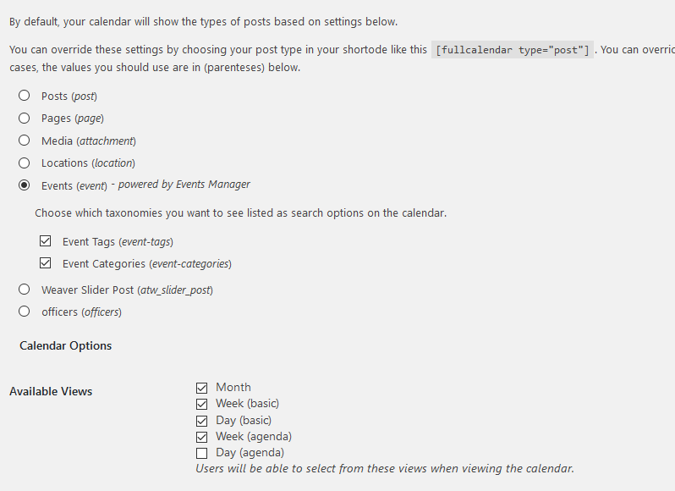The image size is (675, 491).
Task: Toggle the Event Categories checkbox
Action: [x=46, y=263]
